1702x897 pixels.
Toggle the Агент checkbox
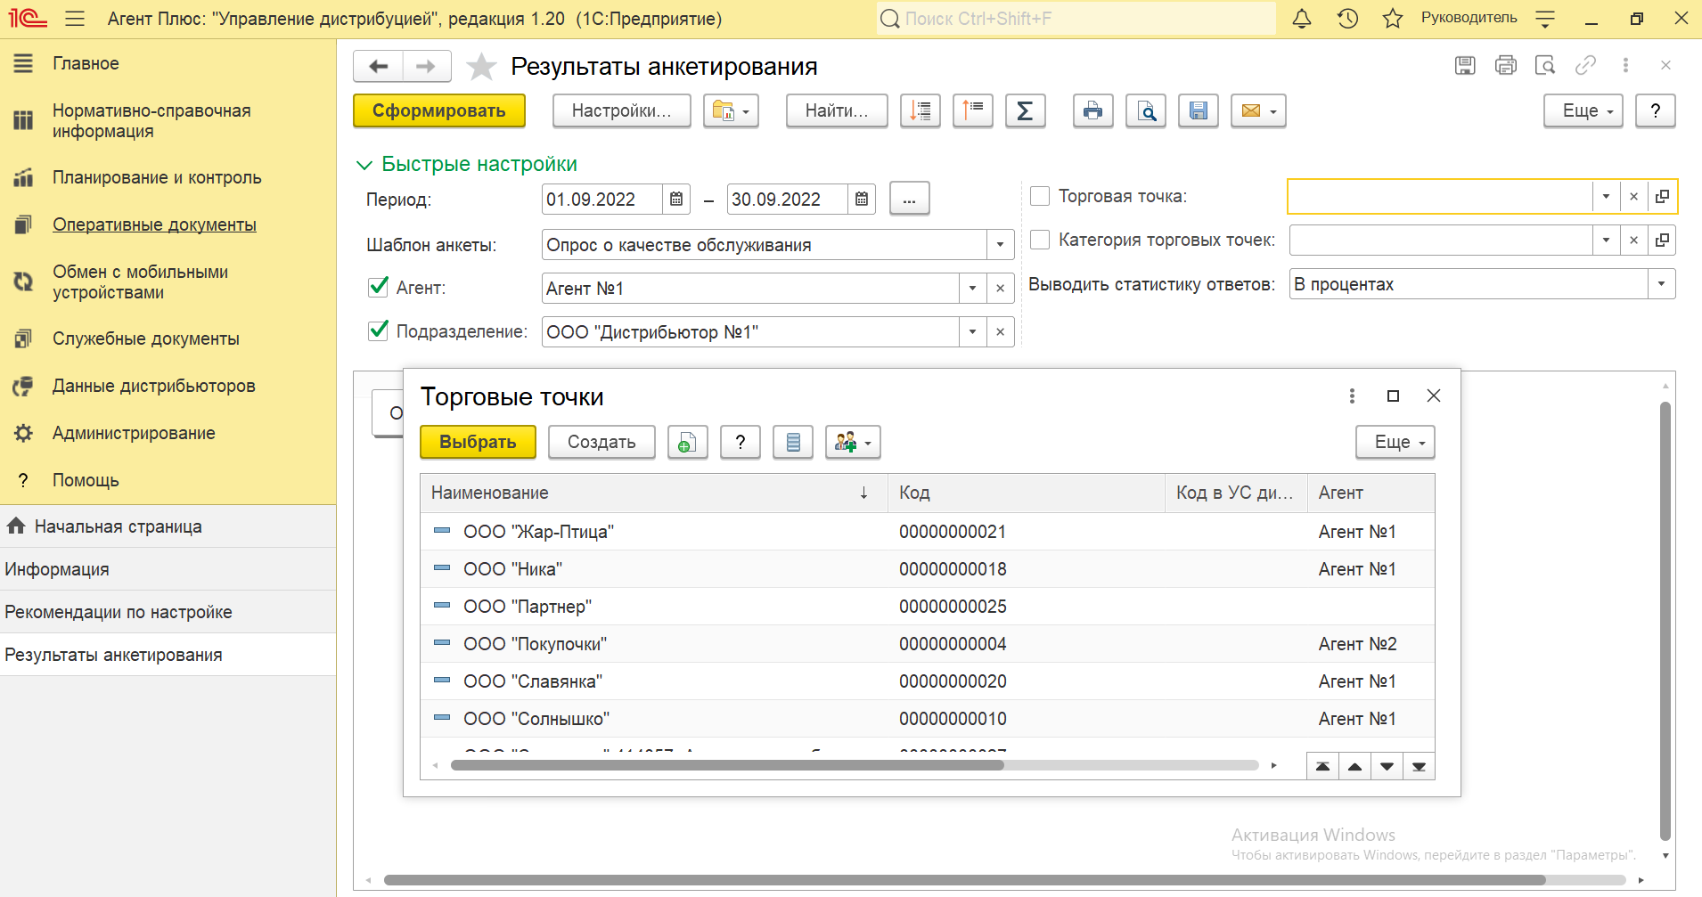378,287
